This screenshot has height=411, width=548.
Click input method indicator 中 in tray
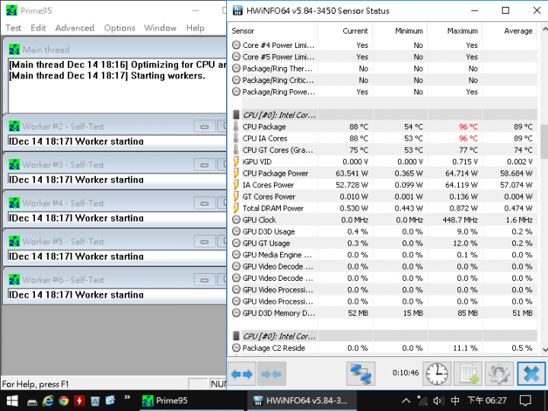tap(454, 400)
